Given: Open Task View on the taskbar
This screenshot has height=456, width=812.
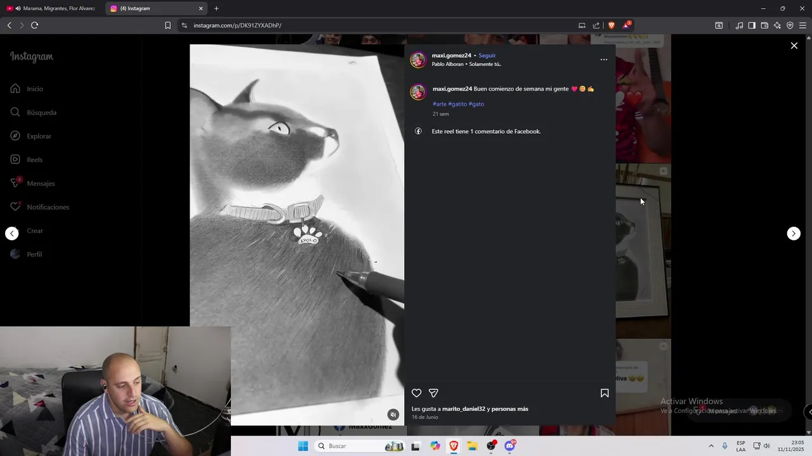Looking at the screenshot, I should click(416, 446).
